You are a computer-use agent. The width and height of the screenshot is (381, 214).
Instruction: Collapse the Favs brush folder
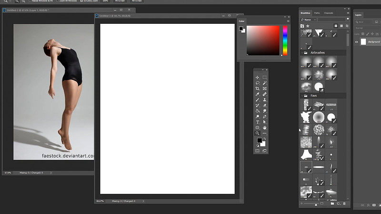[302, 96]
